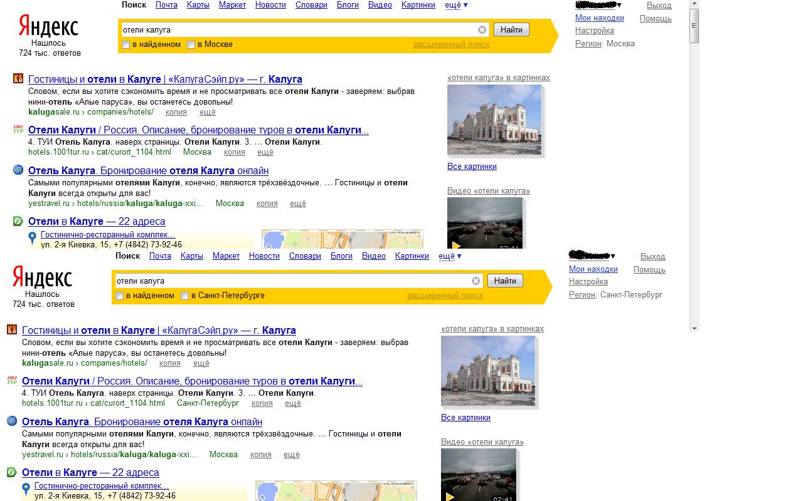Click the blue map pin on the Санкт-Петербург-region page
This screenshot has width=803, height=501.
click(x=26, y=490)
